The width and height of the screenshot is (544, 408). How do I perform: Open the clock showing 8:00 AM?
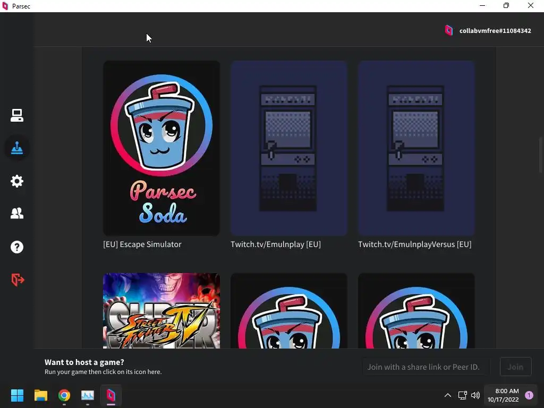pos(503,395)
